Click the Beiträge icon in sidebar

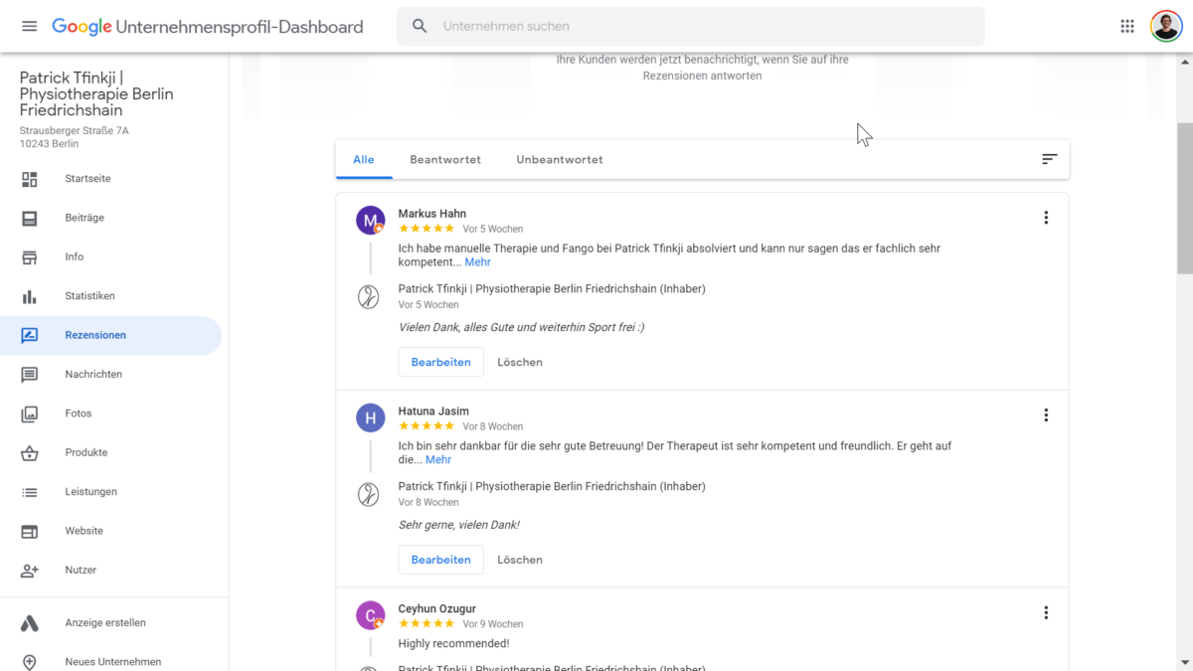click(x=30, y=218)
